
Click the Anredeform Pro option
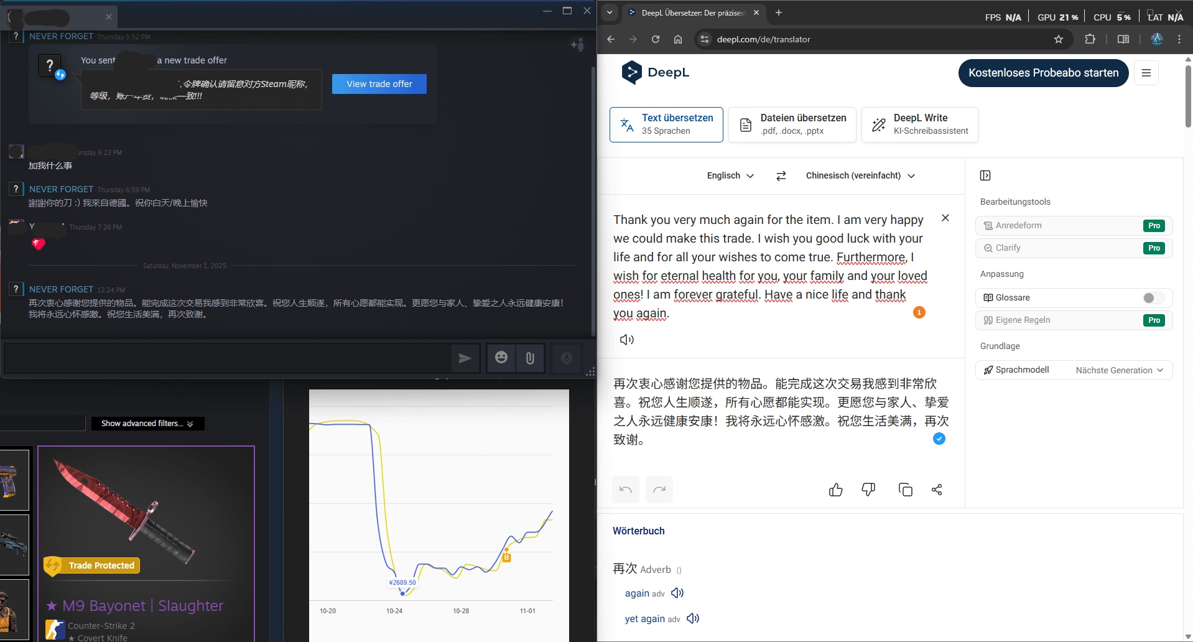pos(1074,226)
